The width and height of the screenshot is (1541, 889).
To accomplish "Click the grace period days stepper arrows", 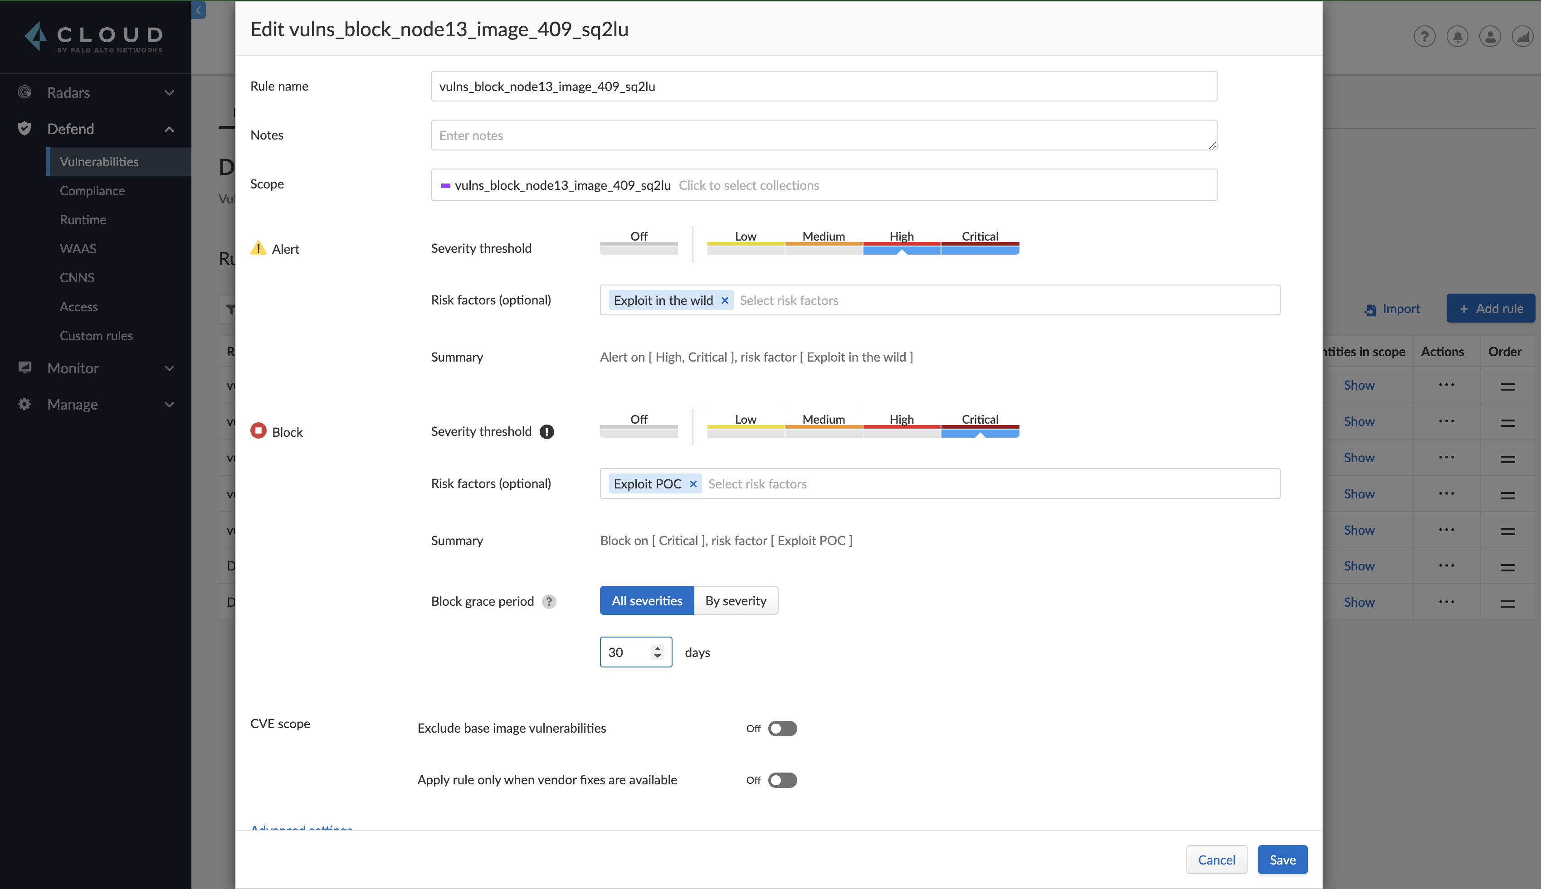I will [x=658, y=652].
